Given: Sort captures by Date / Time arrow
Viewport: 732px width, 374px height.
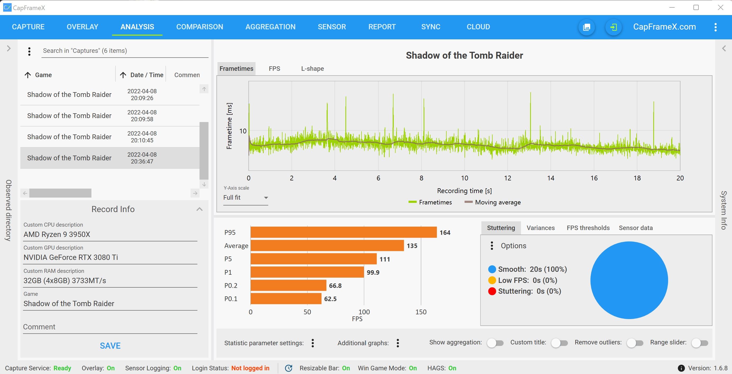Looking at the screenshot, I should pyautogui.click(x=123, y=75).
